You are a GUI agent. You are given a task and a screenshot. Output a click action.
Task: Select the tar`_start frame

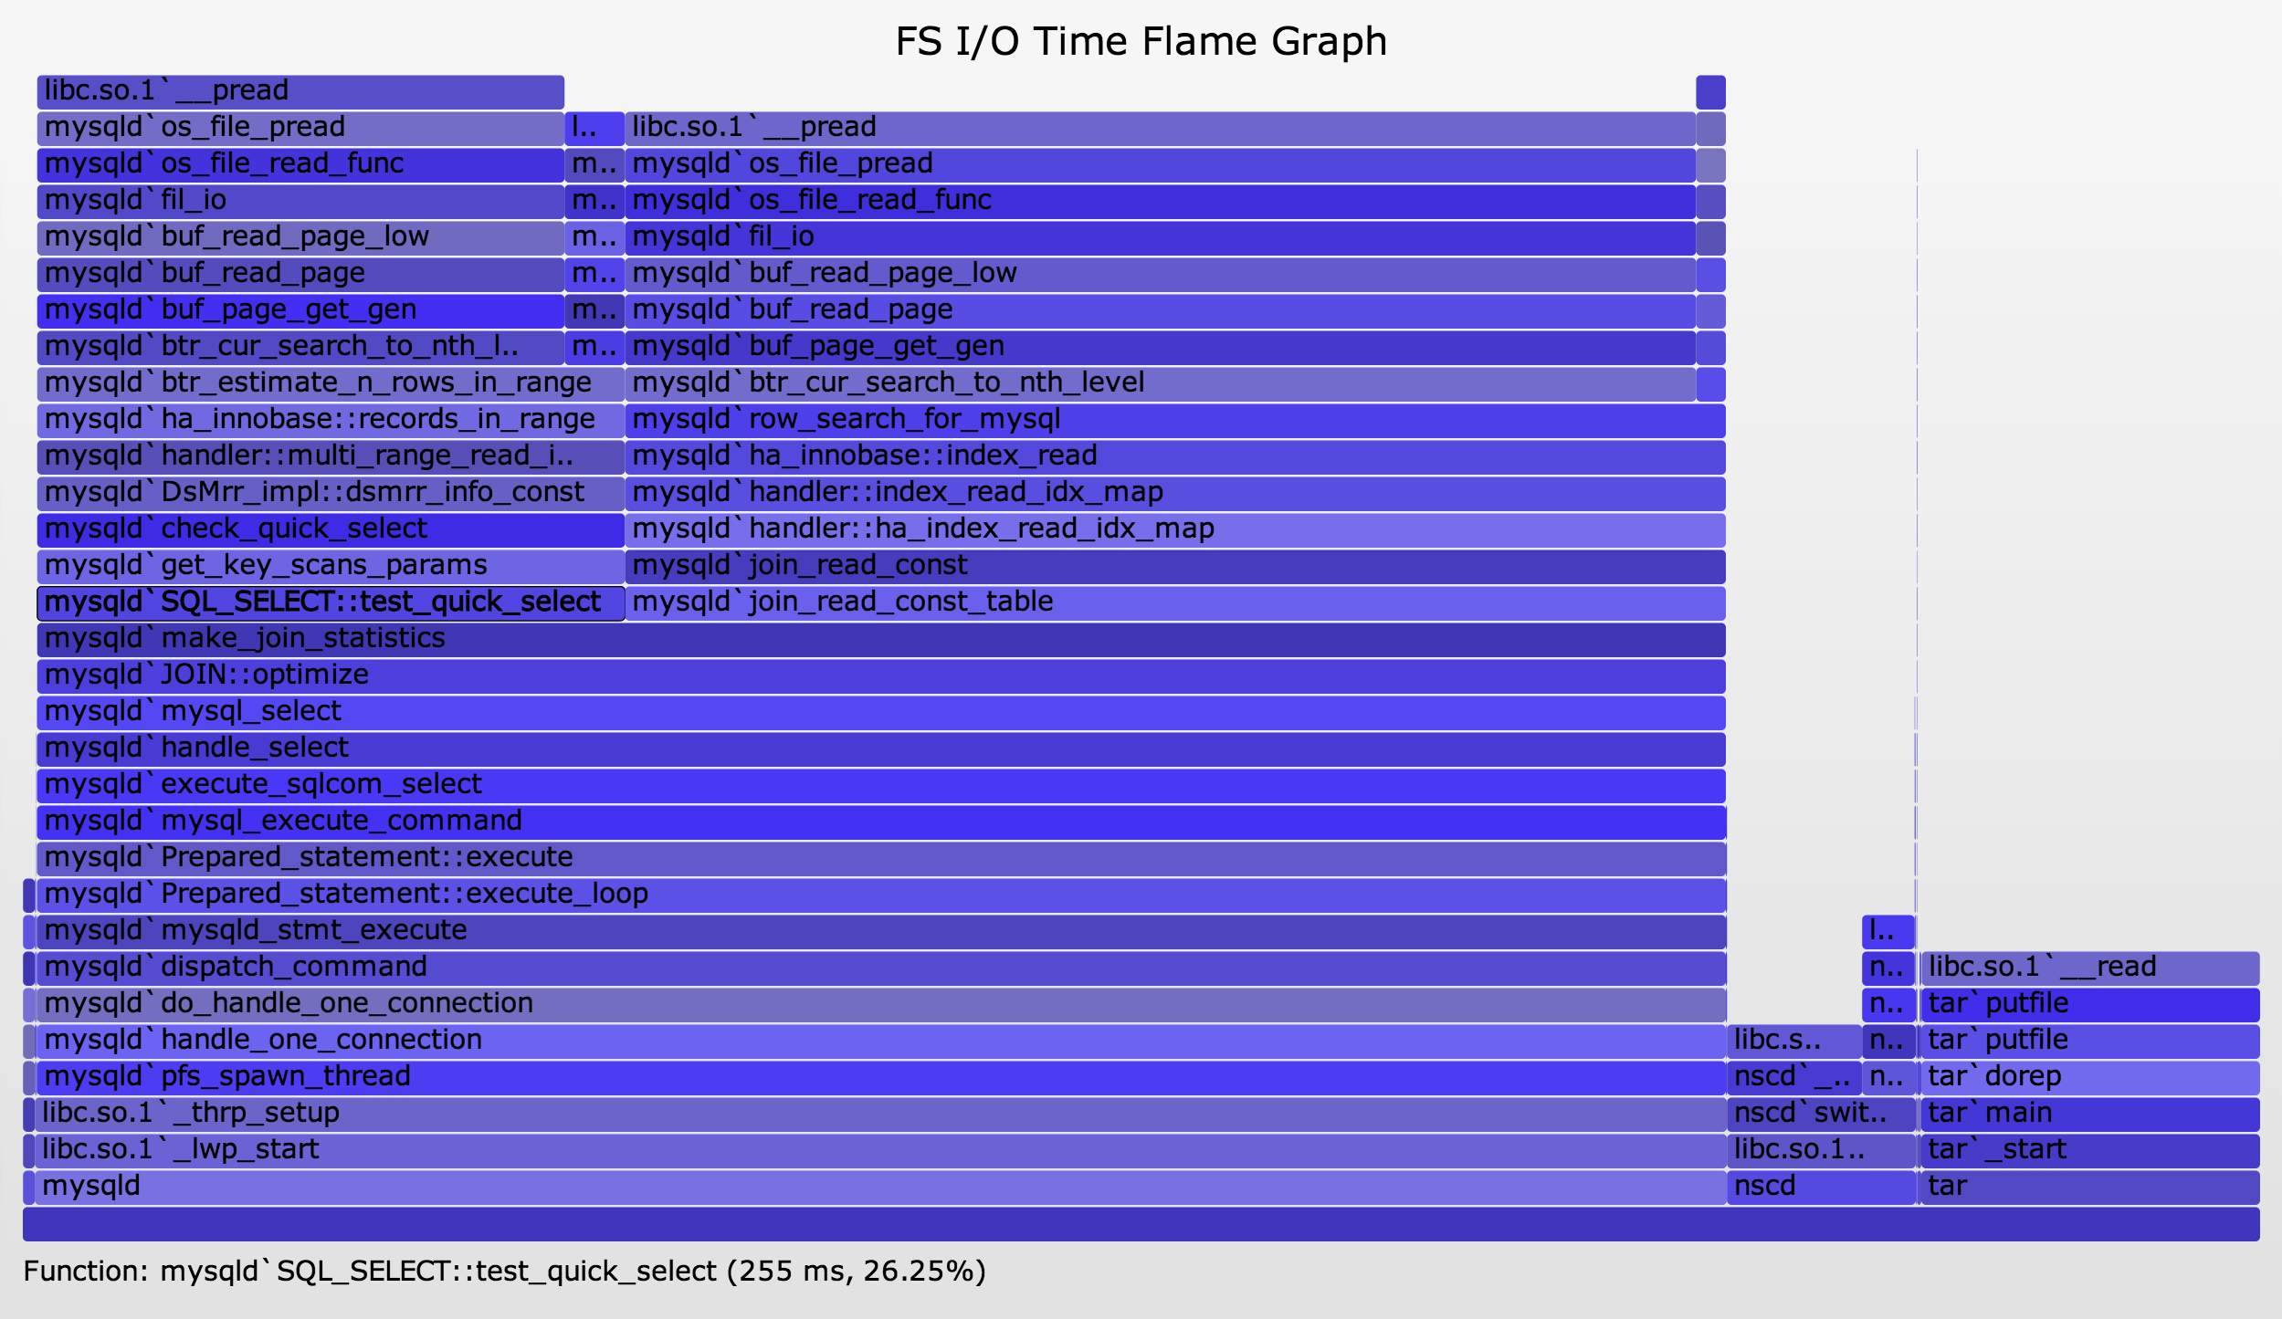click(2089, 1151)
